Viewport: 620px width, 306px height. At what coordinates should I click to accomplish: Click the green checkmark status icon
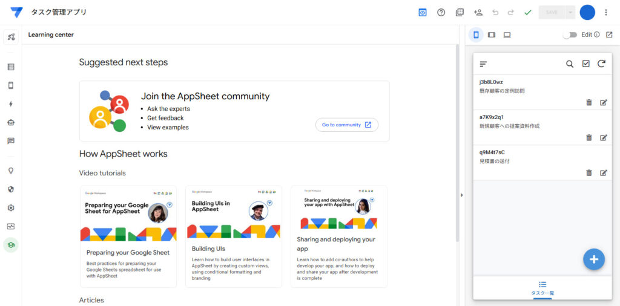pyautogui.click(x=527, y=12)
